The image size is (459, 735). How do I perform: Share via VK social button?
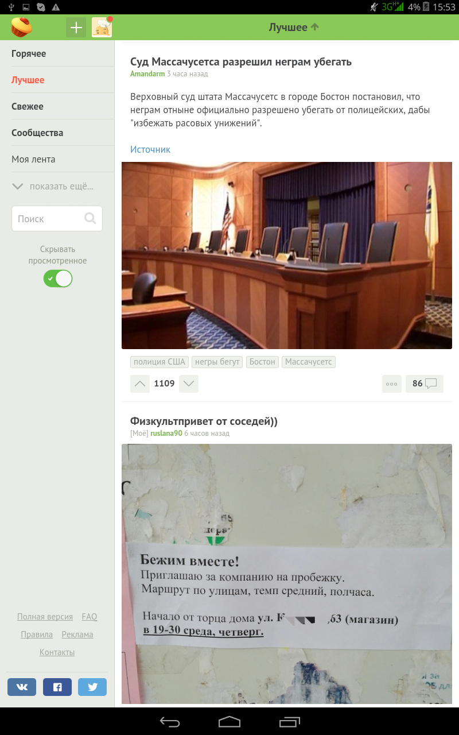[x=22, y=687]
